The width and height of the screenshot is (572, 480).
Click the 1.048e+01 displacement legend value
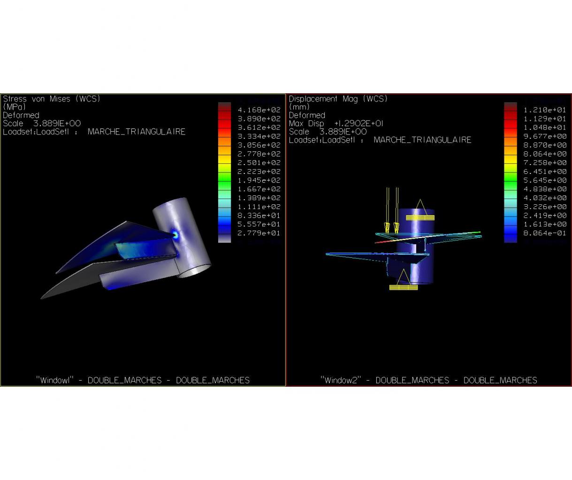click(x=545, y=127)
